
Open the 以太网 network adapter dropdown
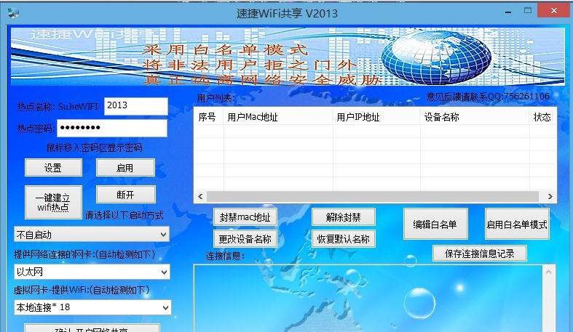pyautogui.click(x=92, y=272)
